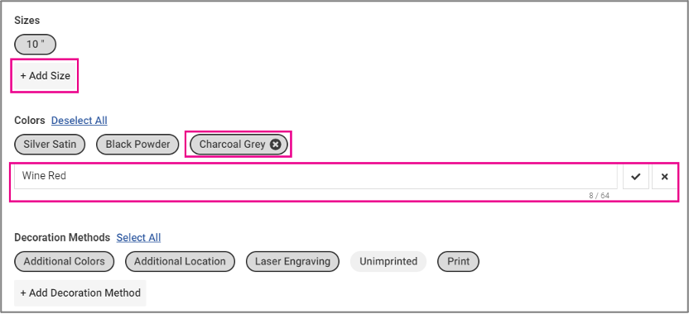Click Select All decoration methods link
The height and width of the screenshot is (314, 689).
[138, 238]
